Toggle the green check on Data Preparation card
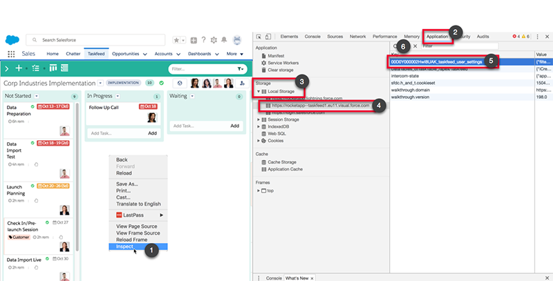 (32, 107)
